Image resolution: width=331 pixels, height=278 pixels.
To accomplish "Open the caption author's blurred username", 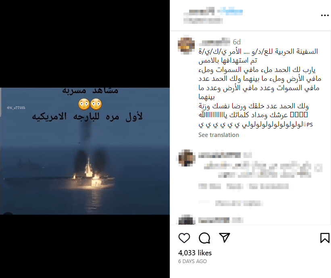I will pos(214,42).
